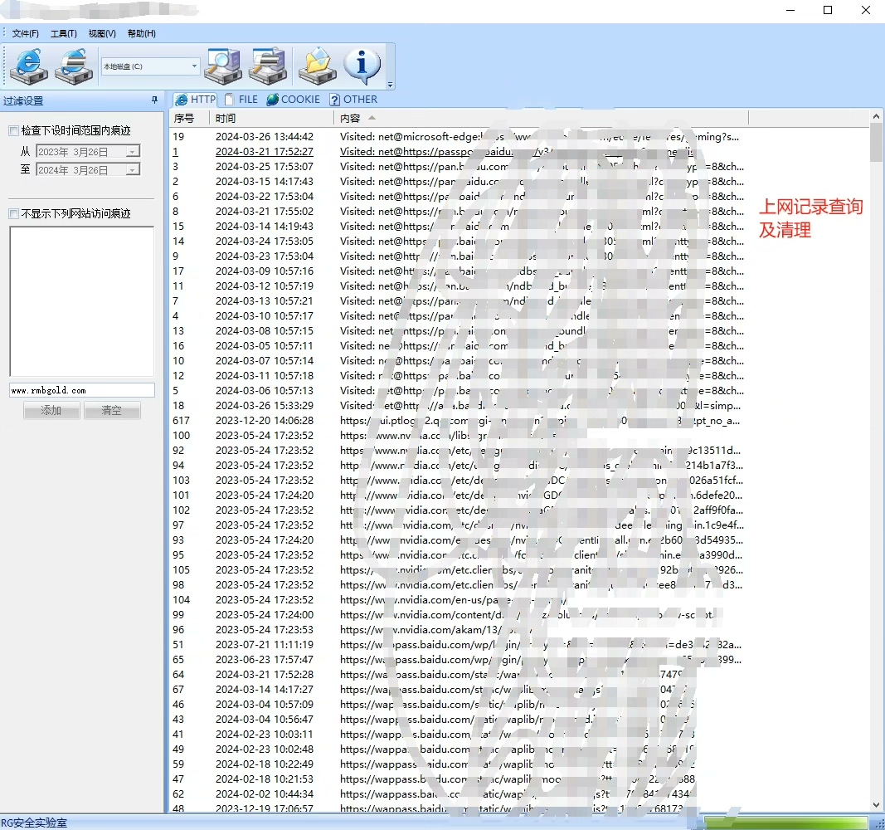Click the excluded websites list box
Viewport: 885px width, 830px height.
pyautogui.click(x=82, y=301)
